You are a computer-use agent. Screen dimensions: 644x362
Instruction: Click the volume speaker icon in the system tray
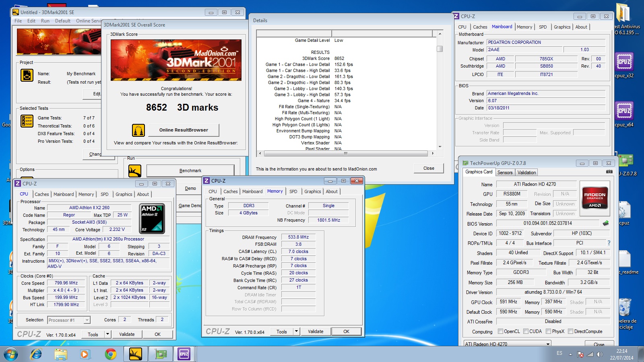point(600,354)
